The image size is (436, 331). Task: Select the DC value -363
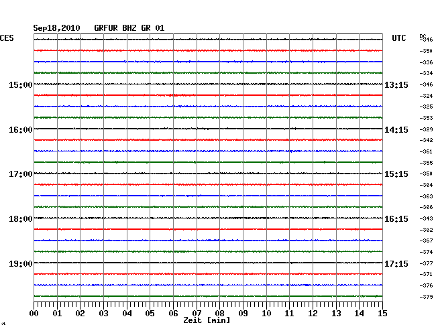tap(426, 196)
